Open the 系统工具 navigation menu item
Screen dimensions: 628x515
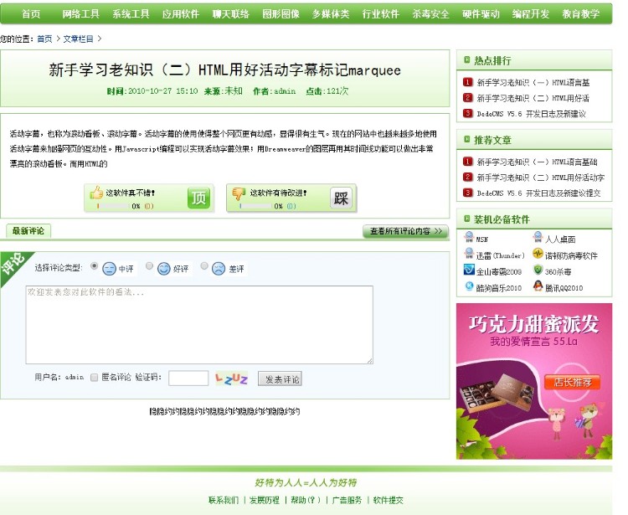click(x=131, y=14)
